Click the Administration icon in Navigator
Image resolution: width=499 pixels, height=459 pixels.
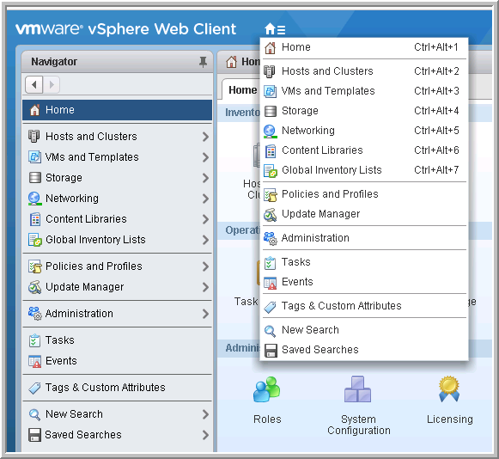34,314
